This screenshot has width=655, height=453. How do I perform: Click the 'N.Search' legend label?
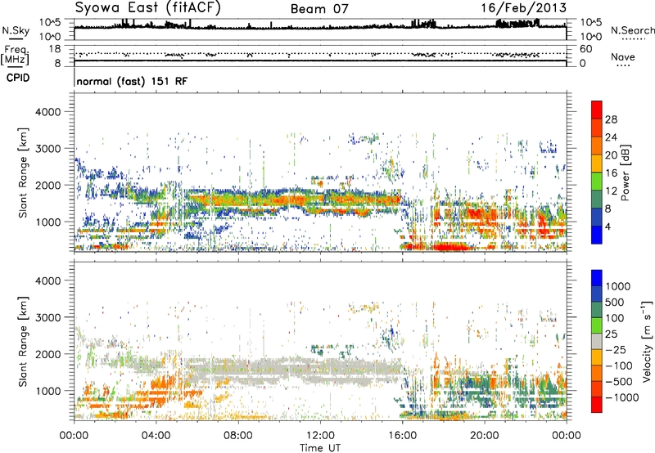point(632,30)
